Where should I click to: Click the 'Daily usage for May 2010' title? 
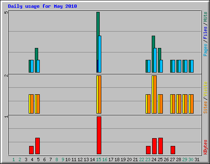click(x=42, y=6)
